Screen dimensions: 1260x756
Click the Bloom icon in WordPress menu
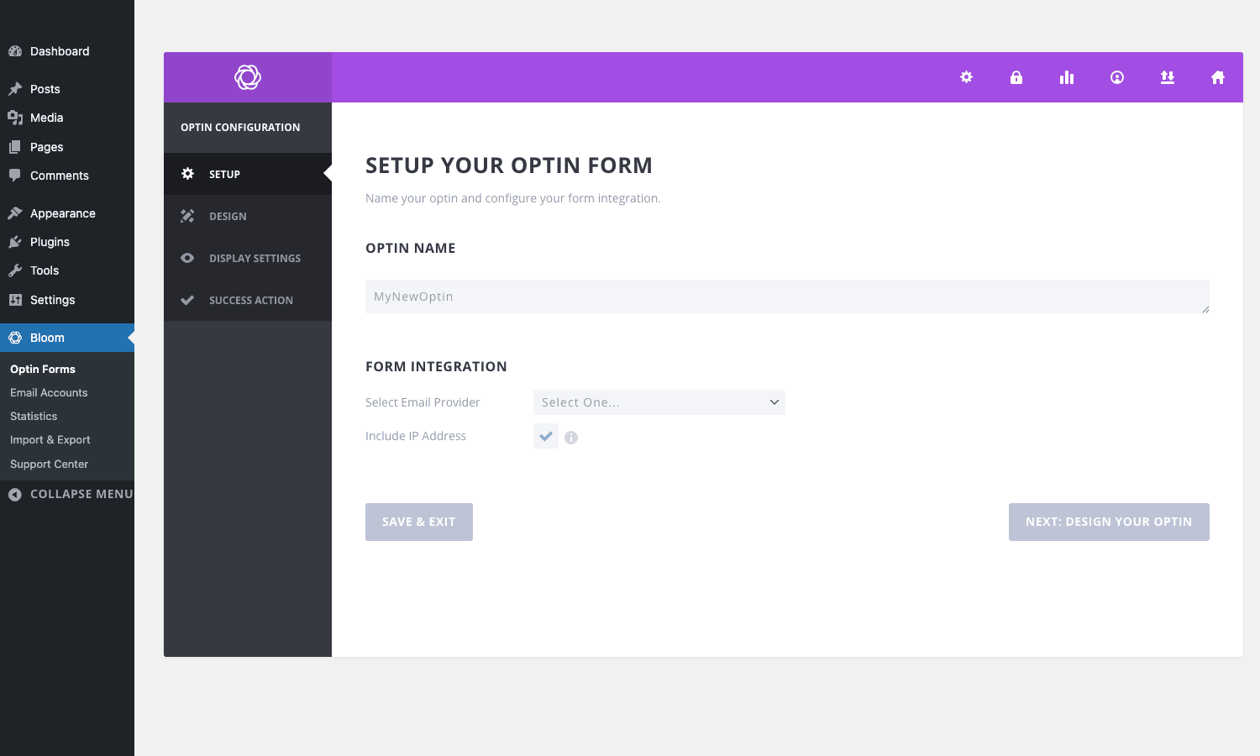(x=15, y=338)
